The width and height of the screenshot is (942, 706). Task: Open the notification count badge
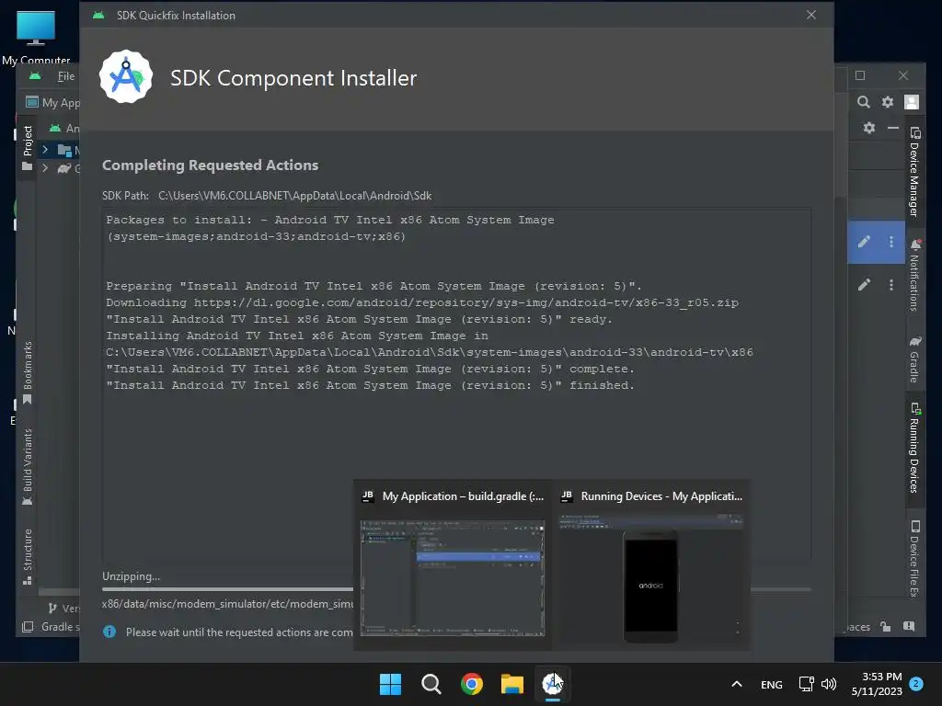click(x=916, y=684)
